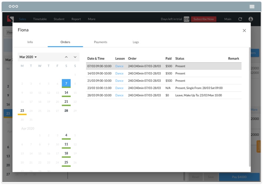Screen dimensions: 263x185
Task: Click the Pay $4000 button in background
Action: (x=239, y=177)
